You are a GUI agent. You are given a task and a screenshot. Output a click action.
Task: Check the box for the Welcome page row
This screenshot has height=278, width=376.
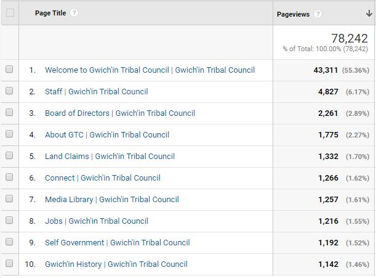(x=9, y=70)
